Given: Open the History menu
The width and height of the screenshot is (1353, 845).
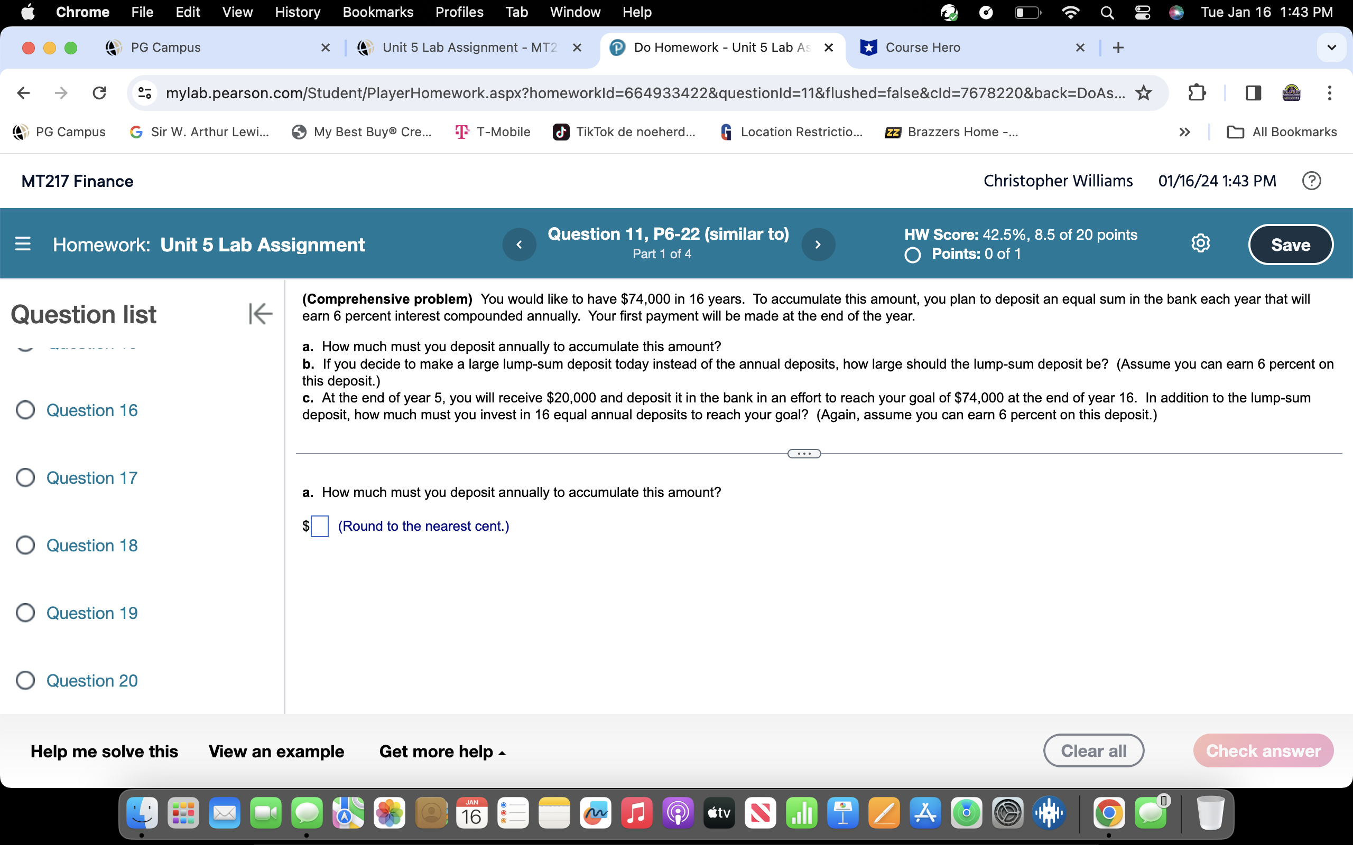Looking at the screenshot, I should click(297, 12).
